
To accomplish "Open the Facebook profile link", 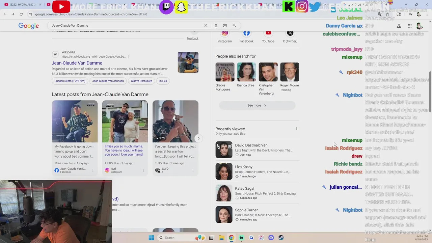I will 246,36.
